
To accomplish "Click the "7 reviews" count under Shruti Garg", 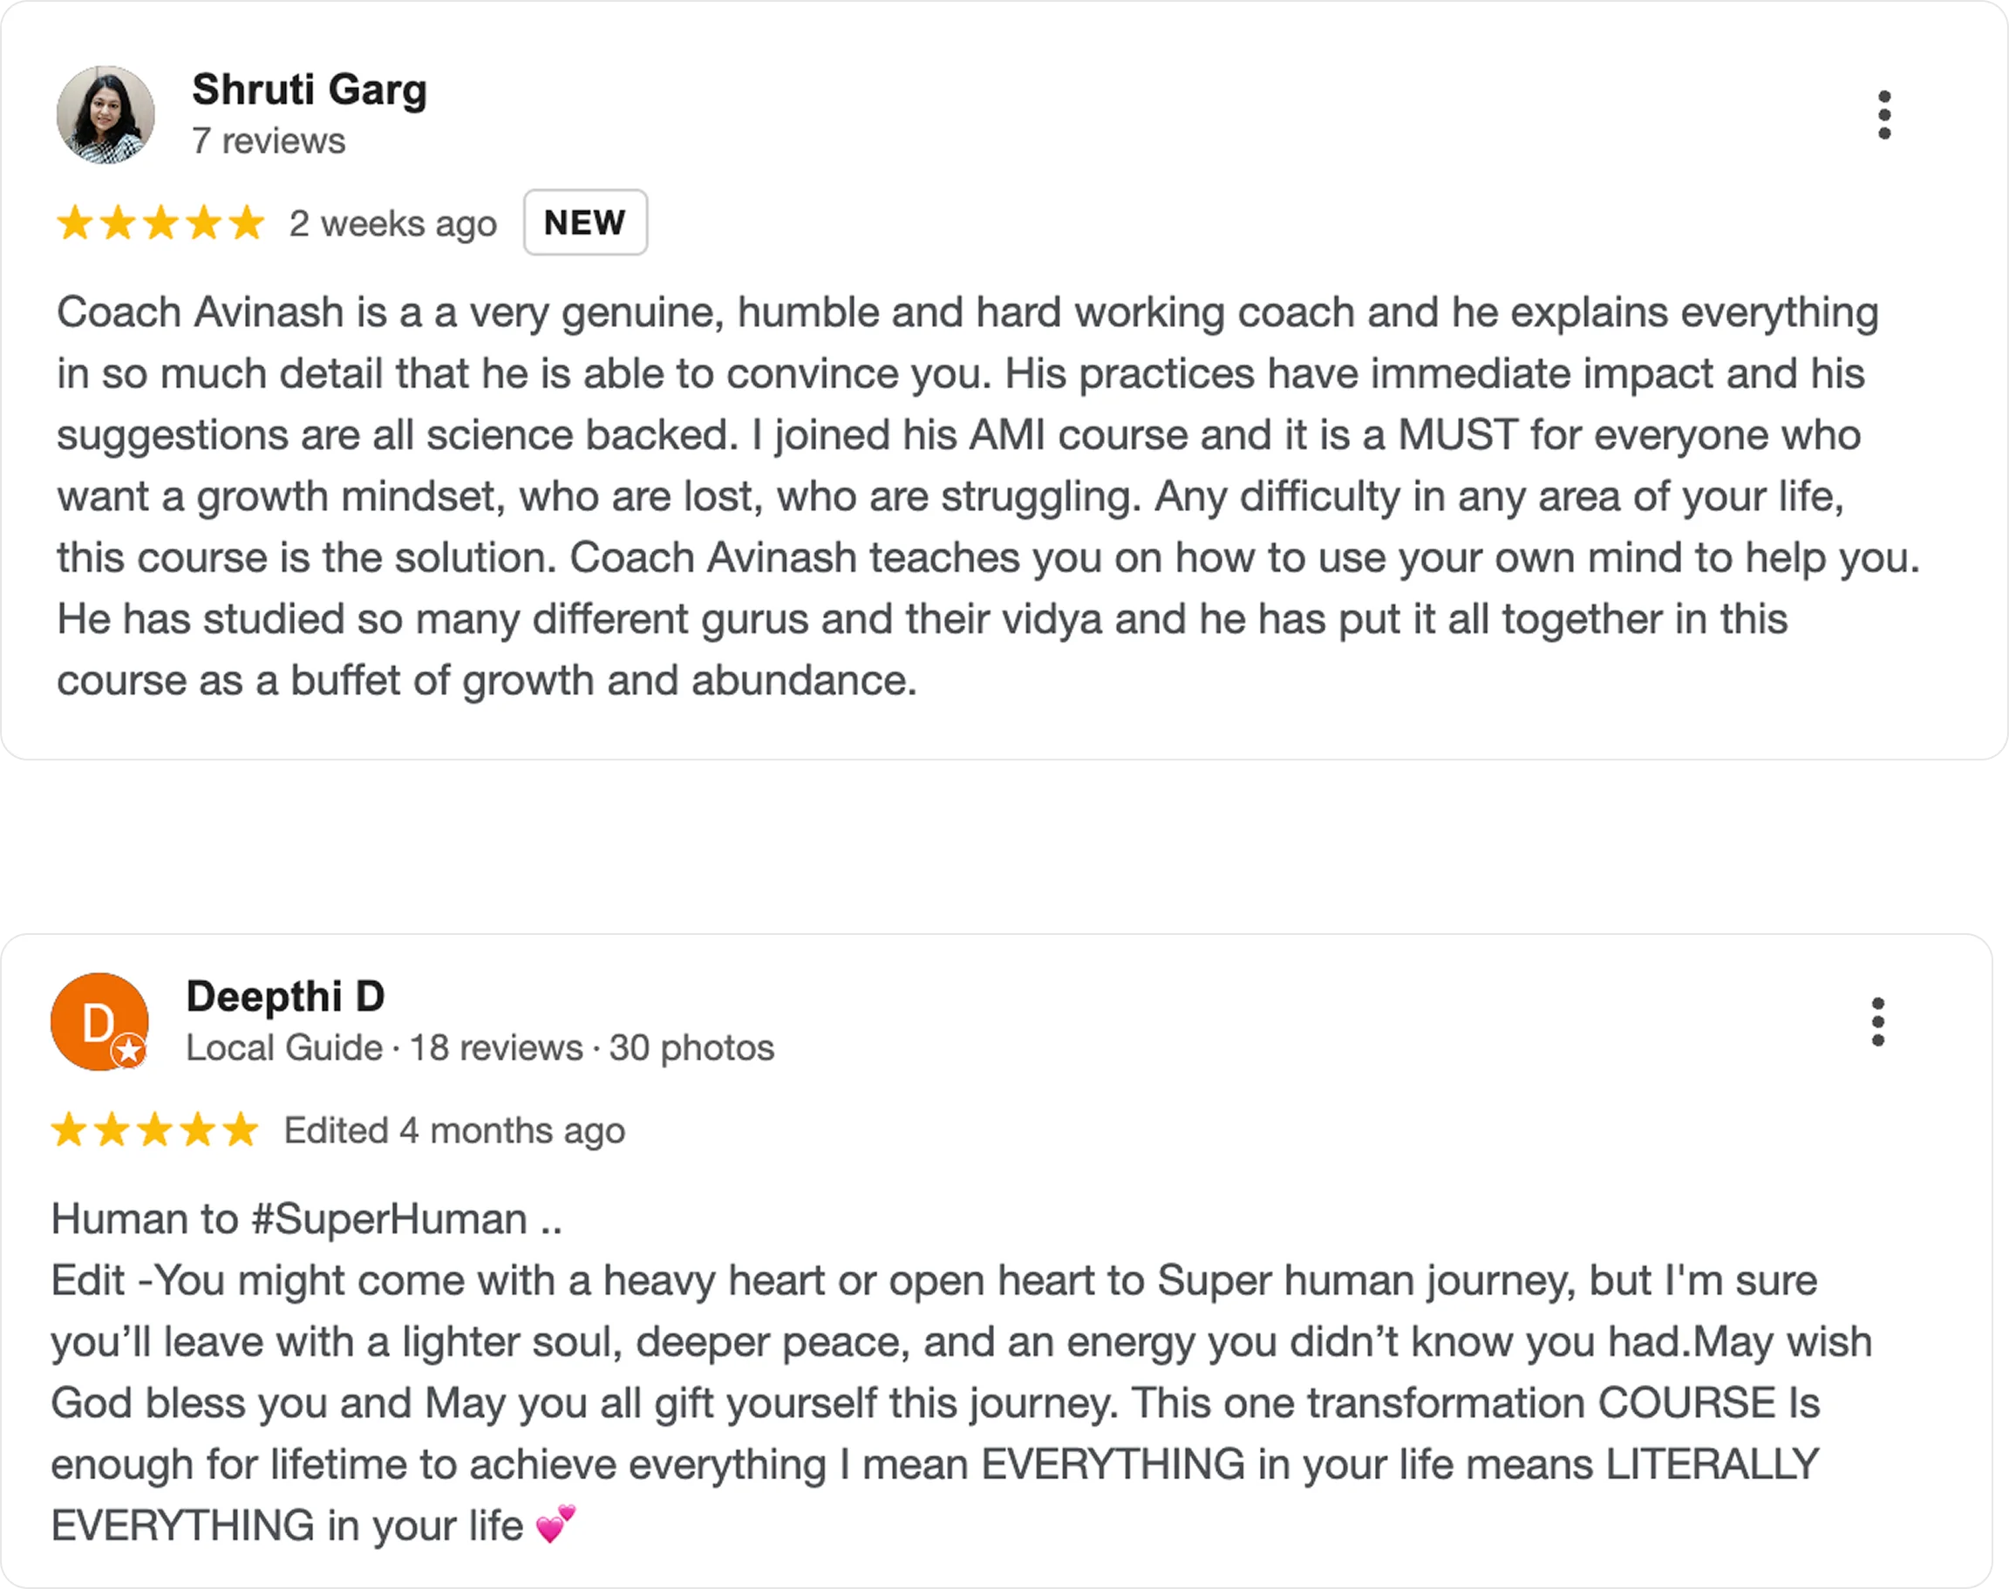I will coord(269,141).
